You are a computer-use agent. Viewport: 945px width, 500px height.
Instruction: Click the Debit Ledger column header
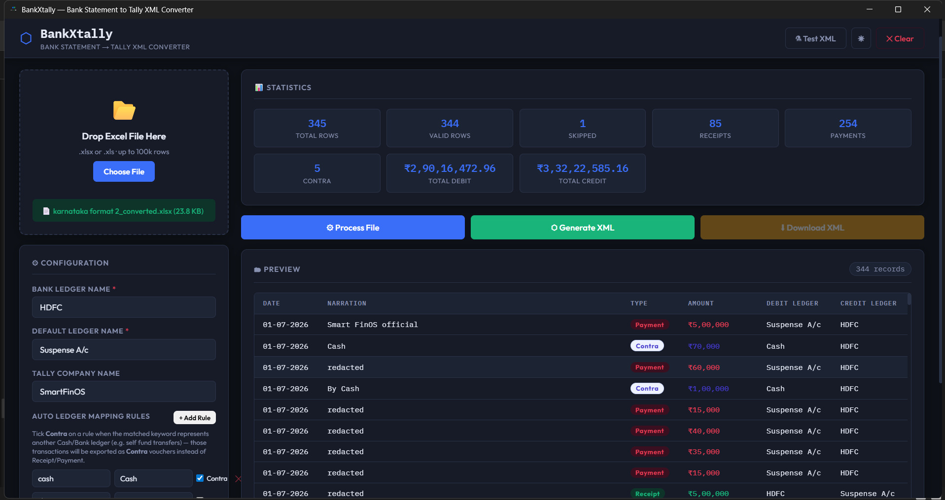tap(792, 303)
